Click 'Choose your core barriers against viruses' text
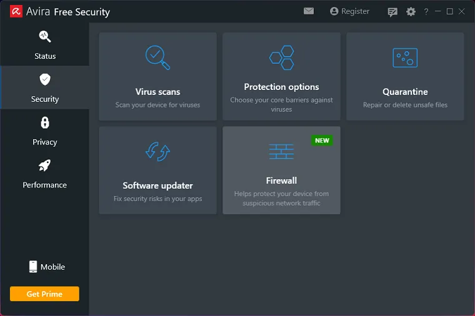Screen dimensions: 475x316 coord(281,104)
